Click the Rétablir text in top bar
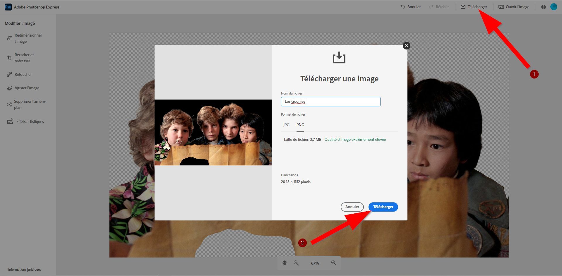 pos(442,7)
